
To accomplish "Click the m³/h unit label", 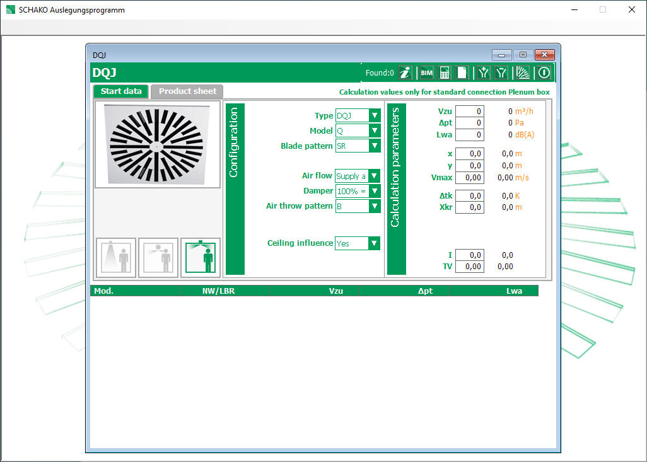I will tap(524, 112).
